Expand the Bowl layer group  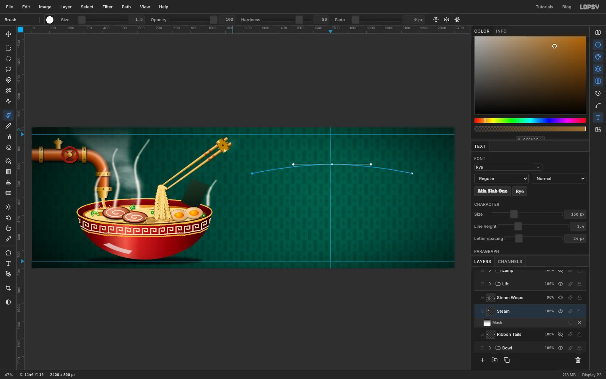(x=490, y=348)
